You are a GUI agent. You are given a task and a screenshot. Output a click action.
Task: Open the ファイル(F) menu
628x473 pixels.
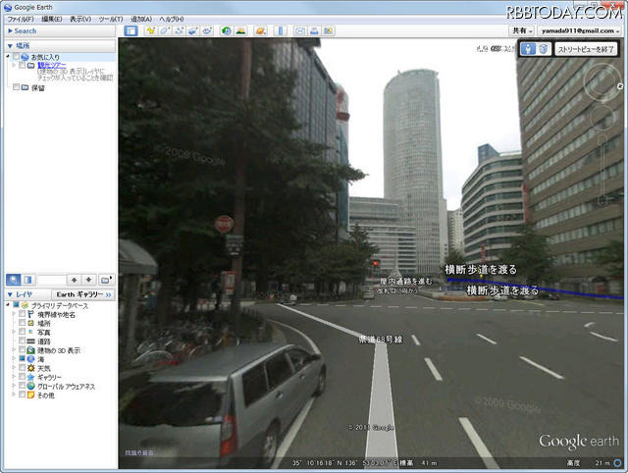[x=21, y=19]
